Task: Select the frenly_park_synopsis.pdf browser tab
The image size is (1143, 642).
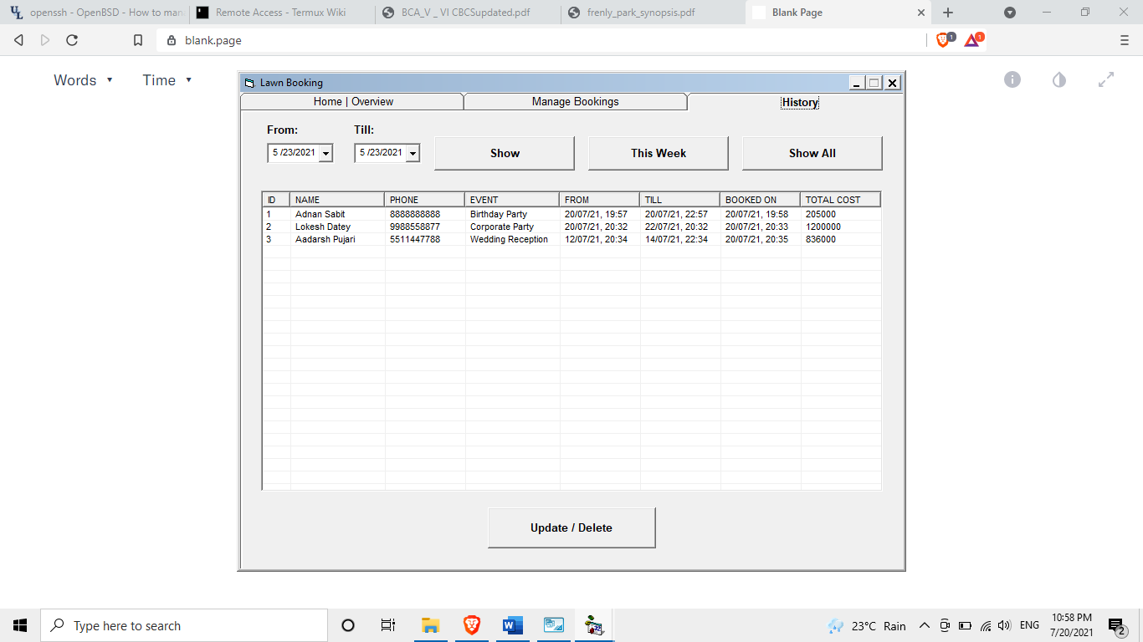Action: (x=639, y=13)
